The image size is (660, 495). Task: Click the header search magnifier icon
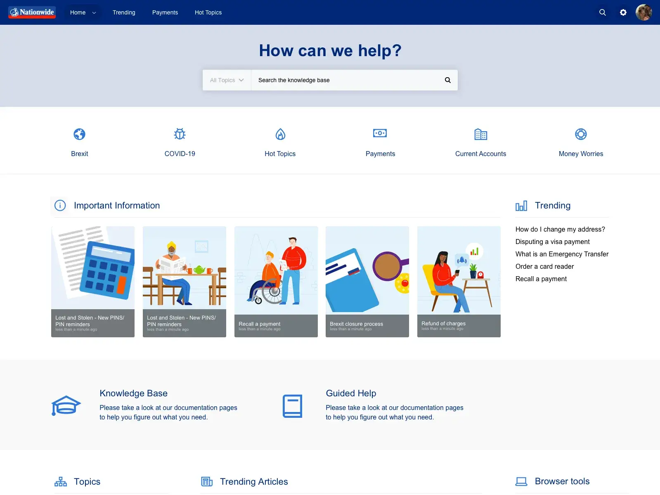[x=603, y=12]
